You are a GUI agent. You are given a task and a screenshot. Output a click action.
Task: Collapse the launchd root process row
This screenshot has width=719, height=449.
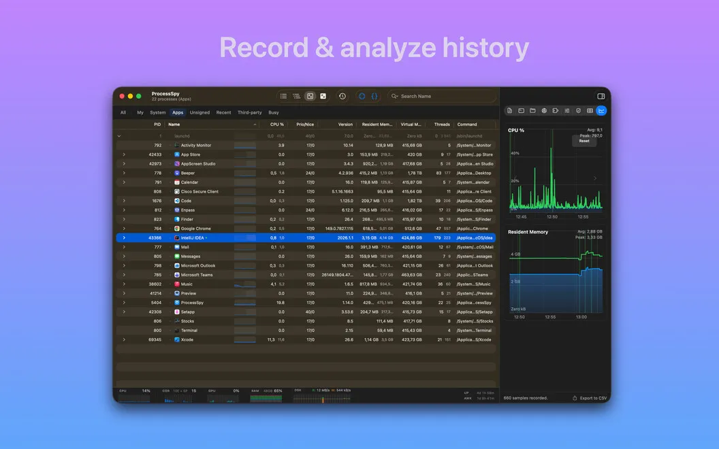(119, 136)
